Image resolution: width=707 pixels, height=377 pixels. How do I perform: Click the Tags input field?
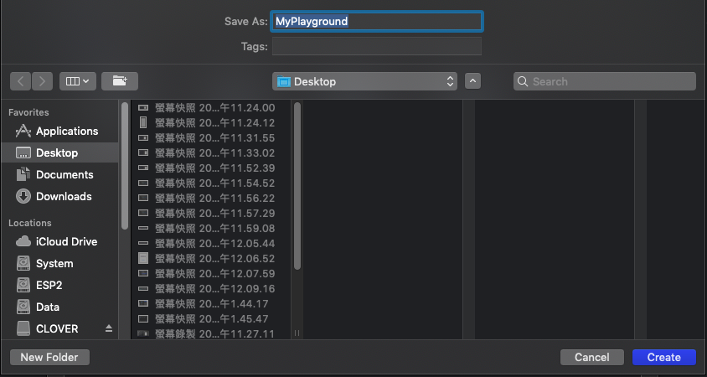pos(377,46)
